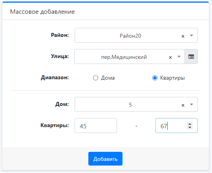Image resolution: width=212 pixels, height=173 pixels.
Task: Click the Массовое добавление header title
Action: 42,12
